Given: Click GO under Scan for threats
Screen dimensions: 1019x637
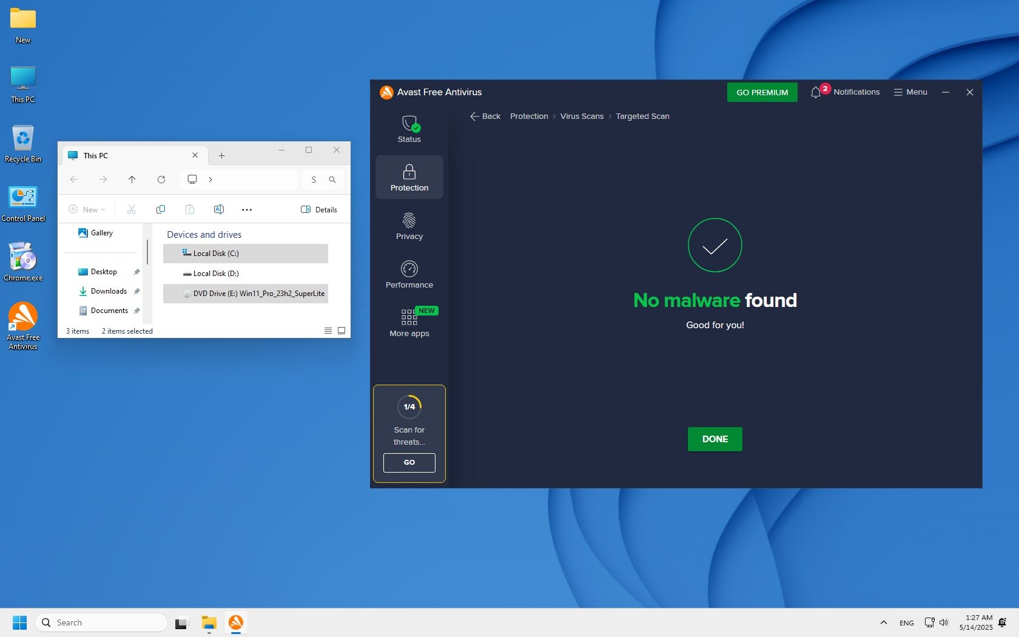Looking at the screenshot, I should click(x=409, y=462).
